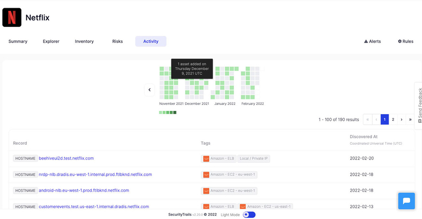Click the January 2022 calendar label
Screen dimensions: 422x219
coord(225,104)
